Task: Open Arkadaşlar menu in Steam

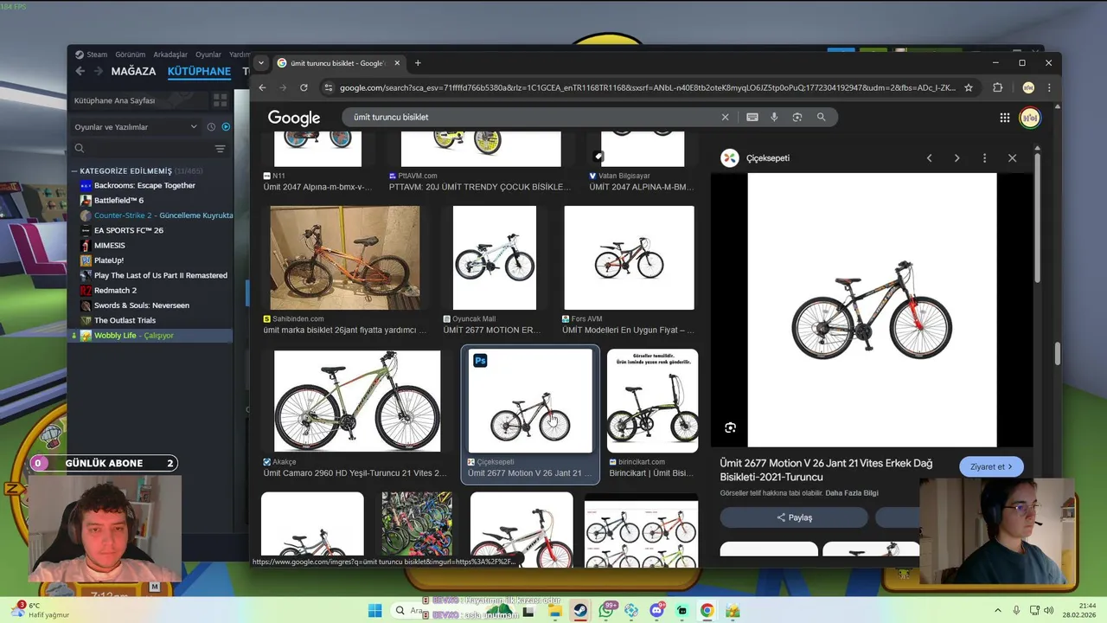Action: pyautogui.click(x=170, y=55)
